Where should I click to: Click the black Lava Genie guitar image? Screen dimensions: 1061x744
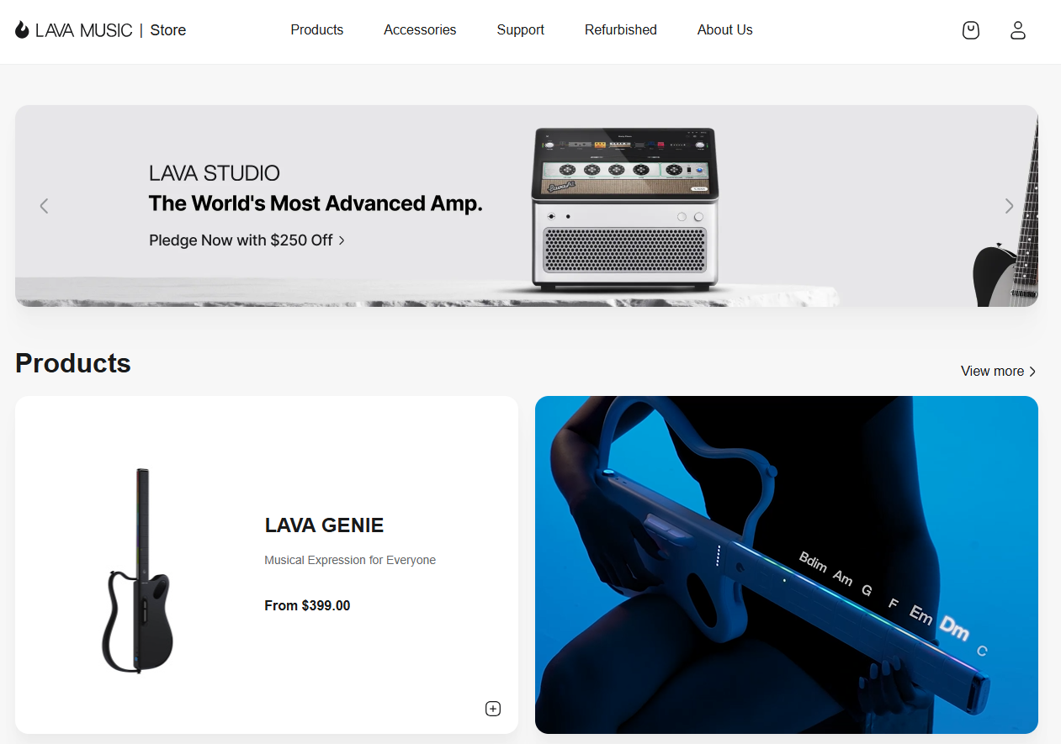tap(136, 571)
